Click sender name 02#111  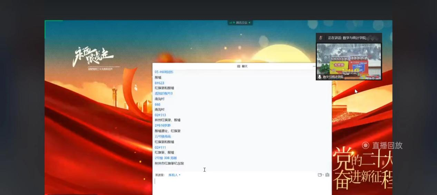pos(160,148)
